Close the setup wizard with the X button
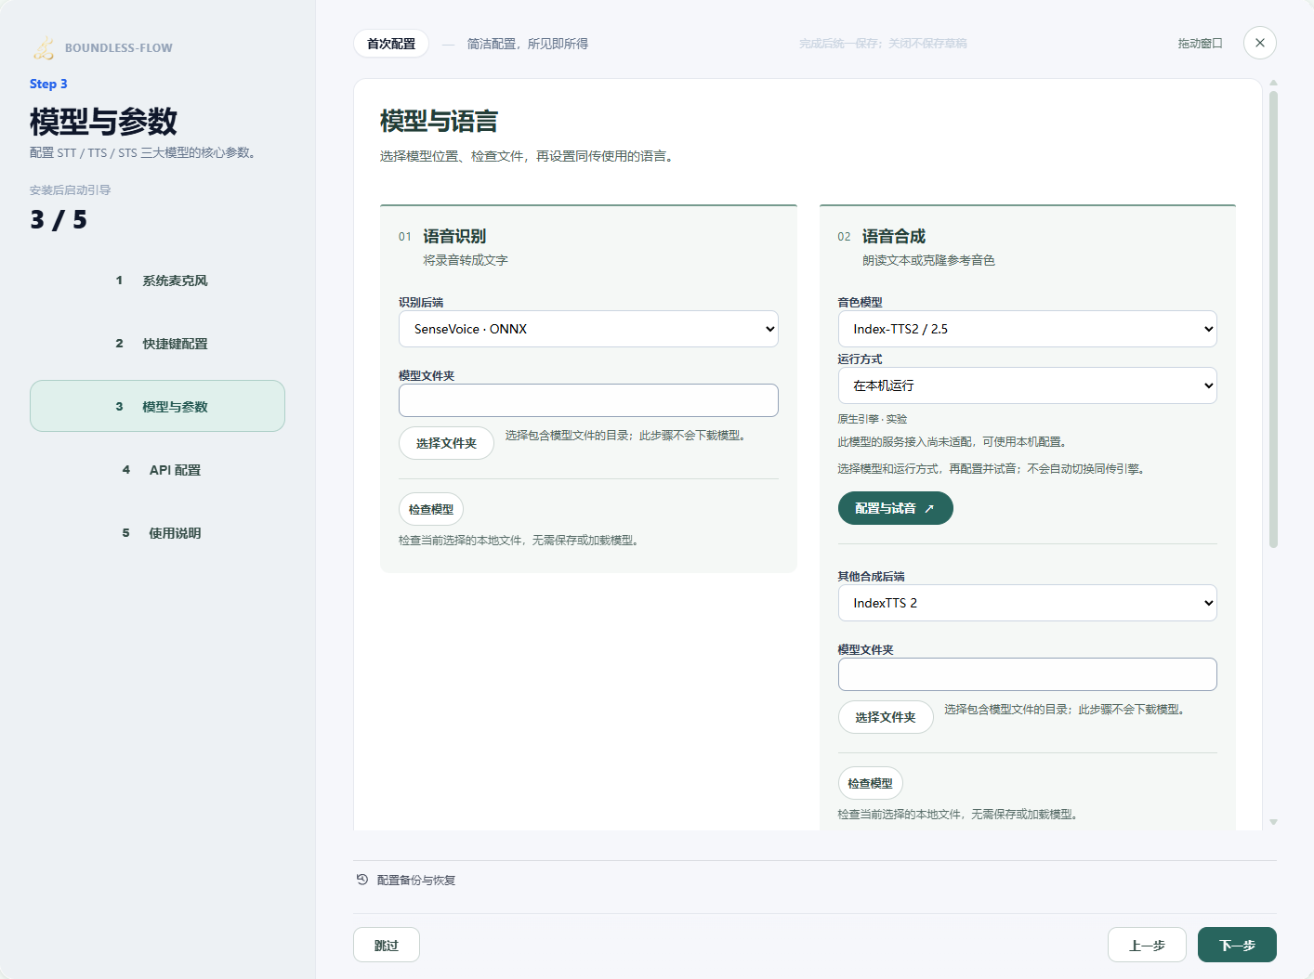 1259,43
